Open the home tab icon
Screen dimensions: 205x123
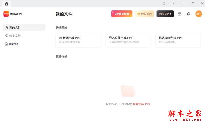point(7,4)
